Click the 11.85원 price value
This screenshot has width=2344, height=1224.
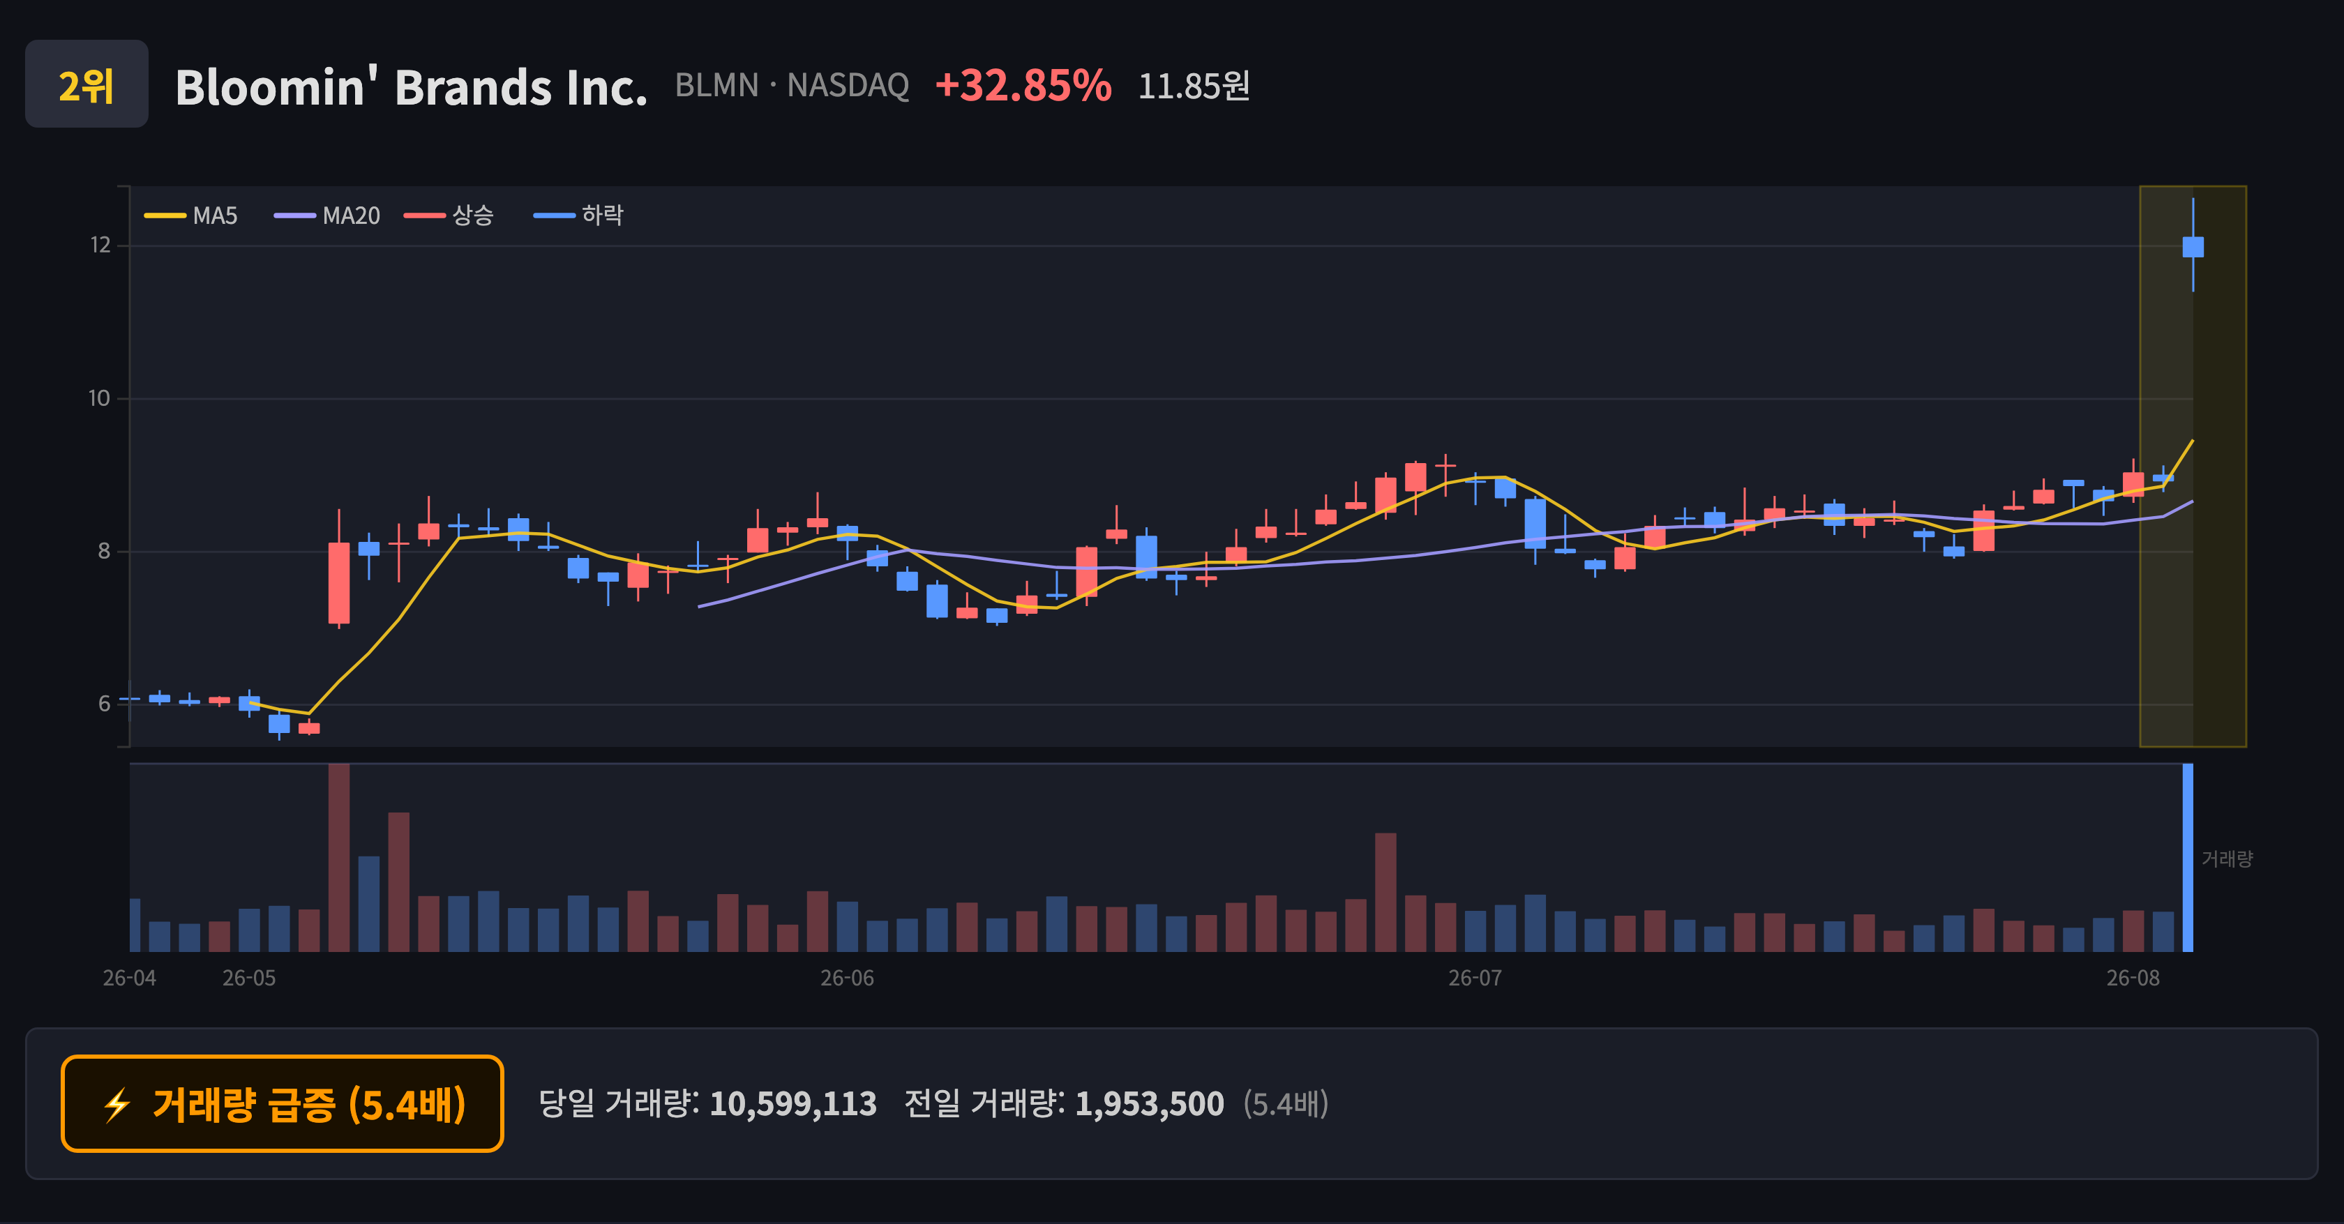coord(1194,86)
